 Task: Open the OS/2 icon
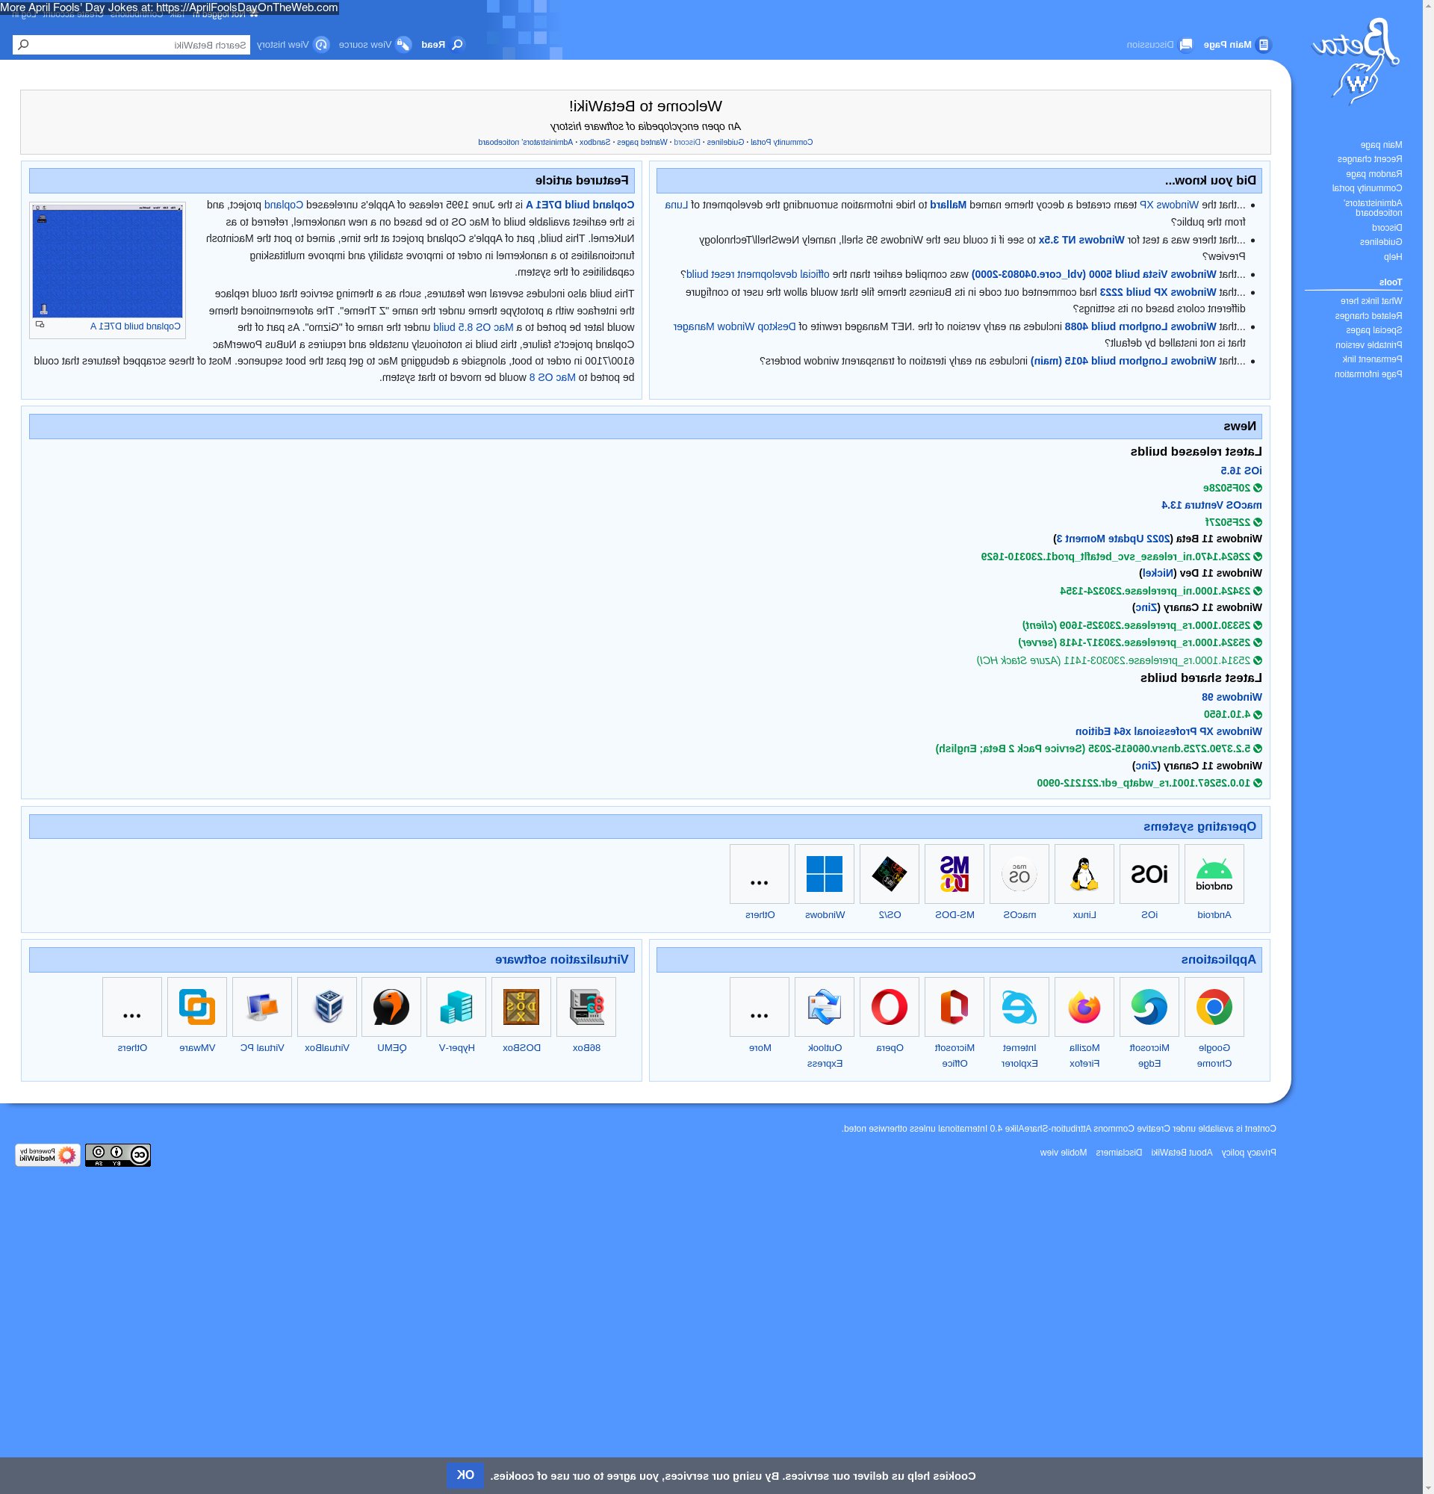pos(890,873)
